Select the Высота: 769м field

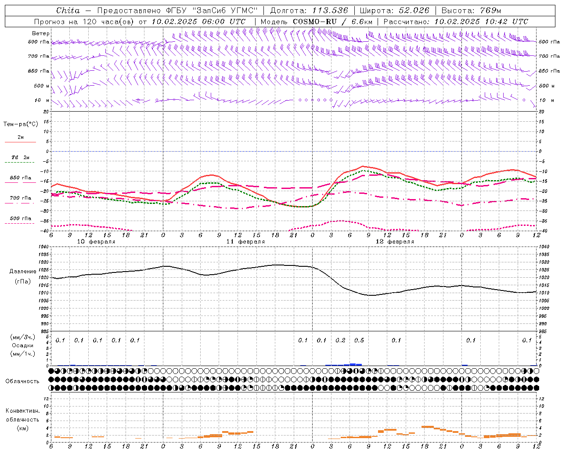click(x=471, y=11)
